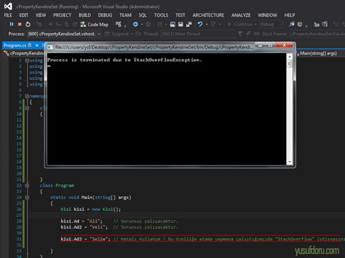Click the toolbar icon right of the Debug combo
The image size is (345, 258).
(292, 24)
